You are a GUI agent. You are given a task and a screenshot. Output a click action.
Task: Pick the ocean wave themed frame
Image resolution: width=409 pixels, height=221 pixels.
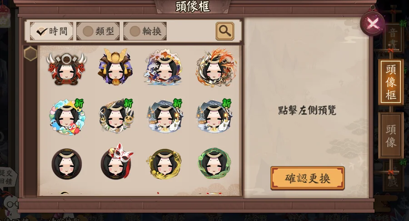tap(164, 67)
